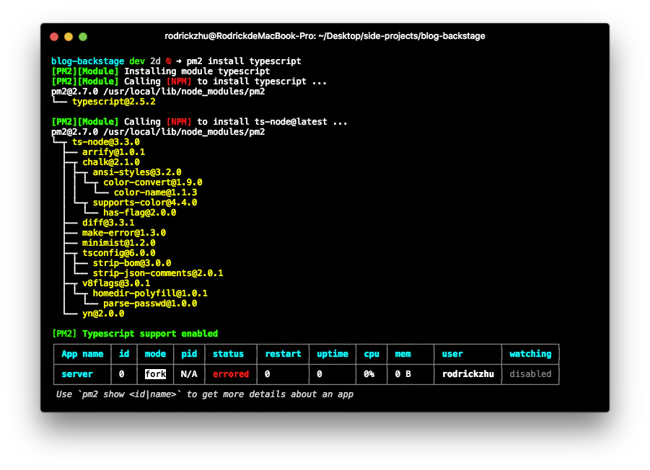Click the 'pm2 show <id|name>' hint line
The image size is (650, 470).
tap(205, 394)
